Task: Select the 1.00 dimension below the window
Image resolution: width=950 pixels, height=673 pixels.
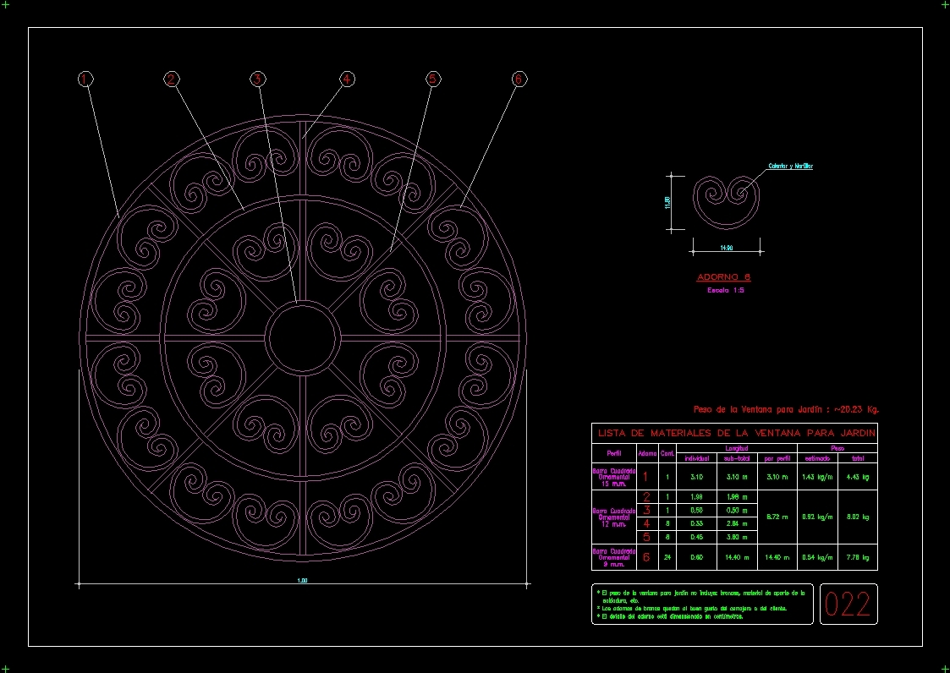Action: point(302,582)
